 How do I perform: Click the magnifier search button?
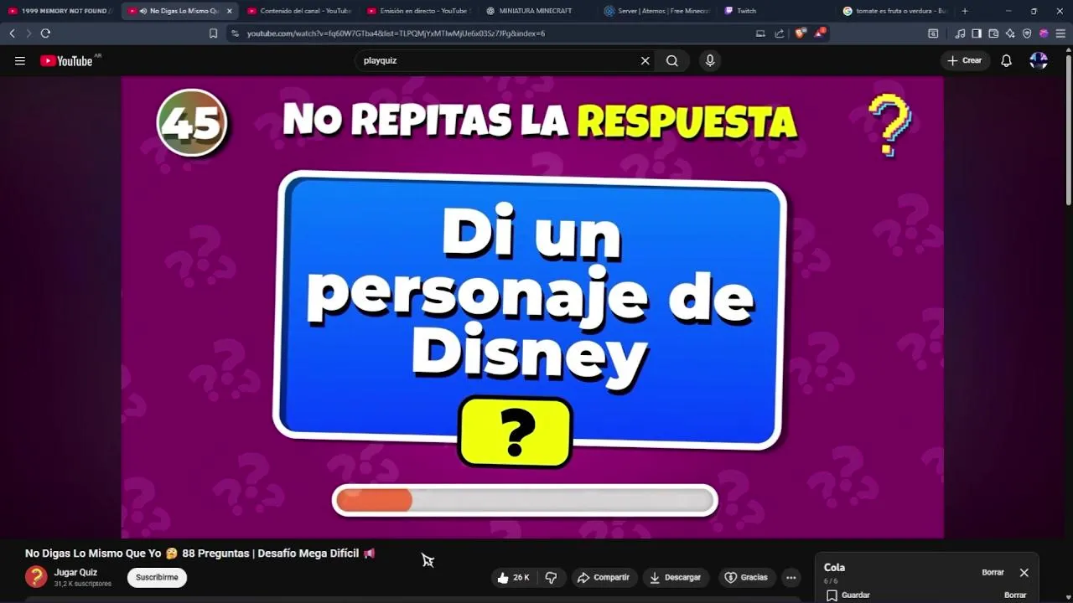point(672,60)
